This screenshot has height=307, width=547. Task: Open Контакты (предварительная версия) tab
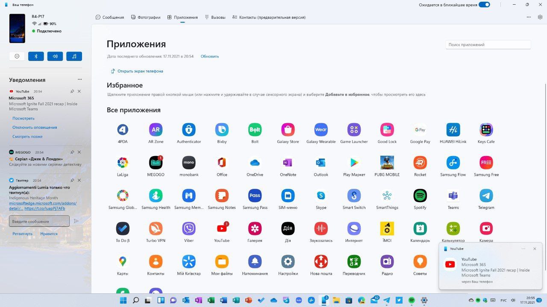point(269,17)
